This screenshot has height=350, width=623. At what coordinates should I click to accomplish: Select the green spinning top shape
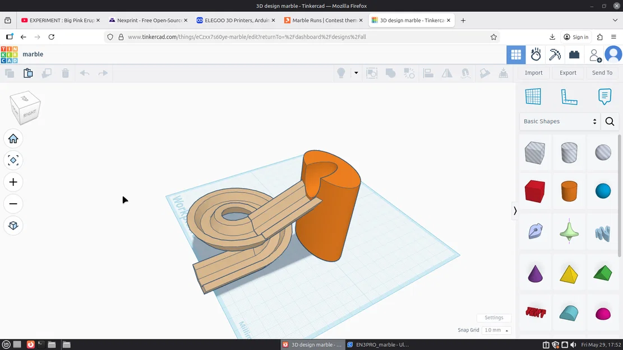coord(569,230)
